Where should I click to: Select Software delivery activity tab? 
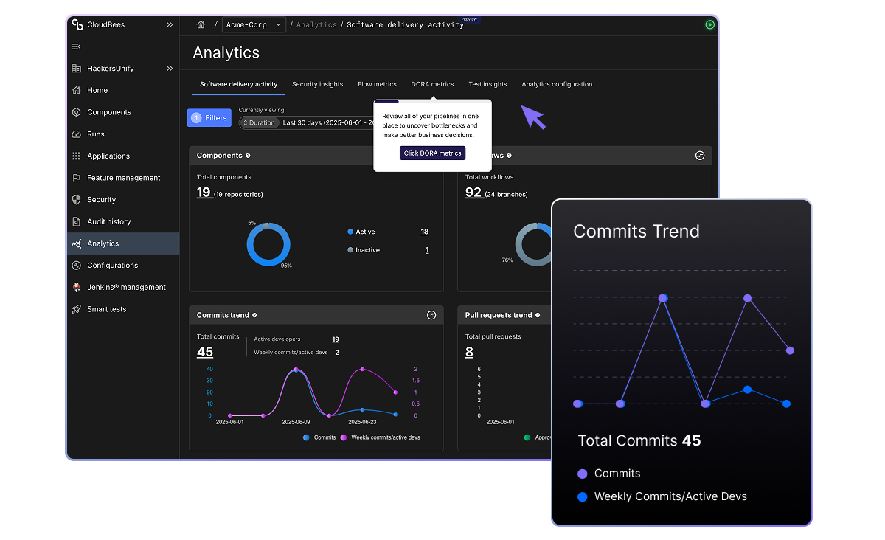click(238, 84)
